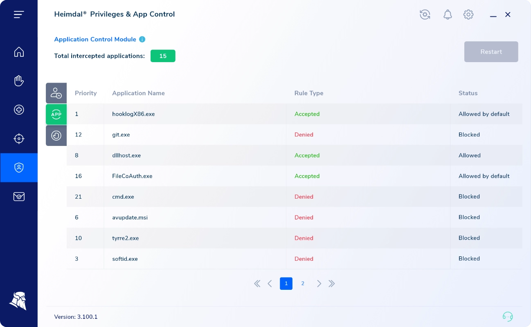Click the Heimdal viking logo
Image resolution: width=531 pixels, height=327 pixels.
[x=18, y=301]
